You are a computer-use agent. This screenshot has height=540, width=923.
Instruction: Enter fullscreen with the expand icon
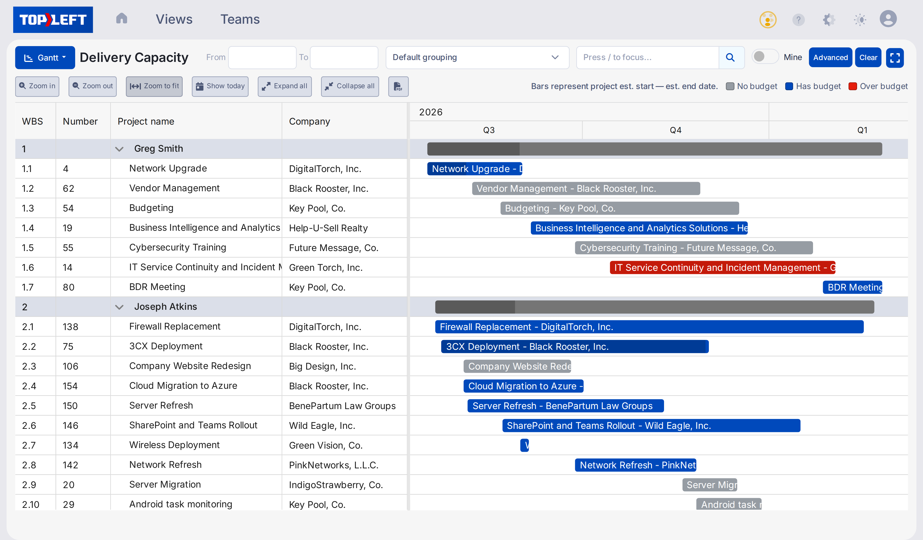point(895,57)
